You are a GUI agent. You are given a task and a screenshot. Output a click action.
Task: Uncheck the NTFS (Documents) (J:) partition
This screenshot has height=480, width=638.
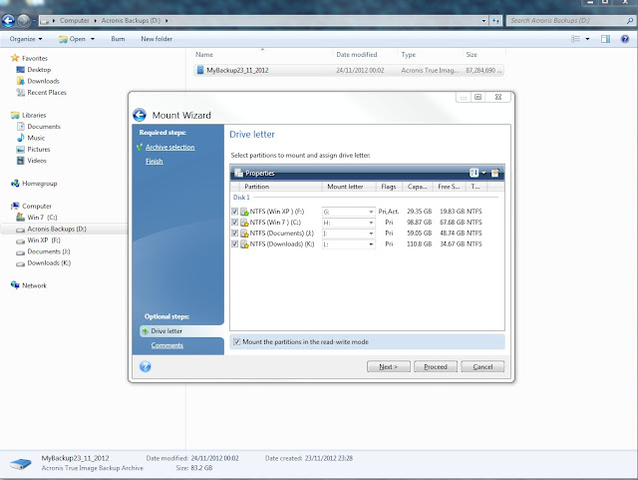click(x=235, y=233)
